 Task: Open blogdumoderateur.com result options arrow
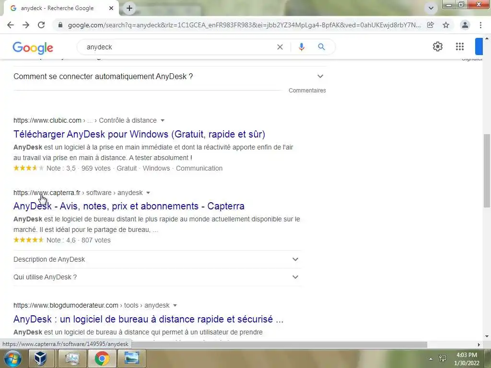[x=175, y=305]
